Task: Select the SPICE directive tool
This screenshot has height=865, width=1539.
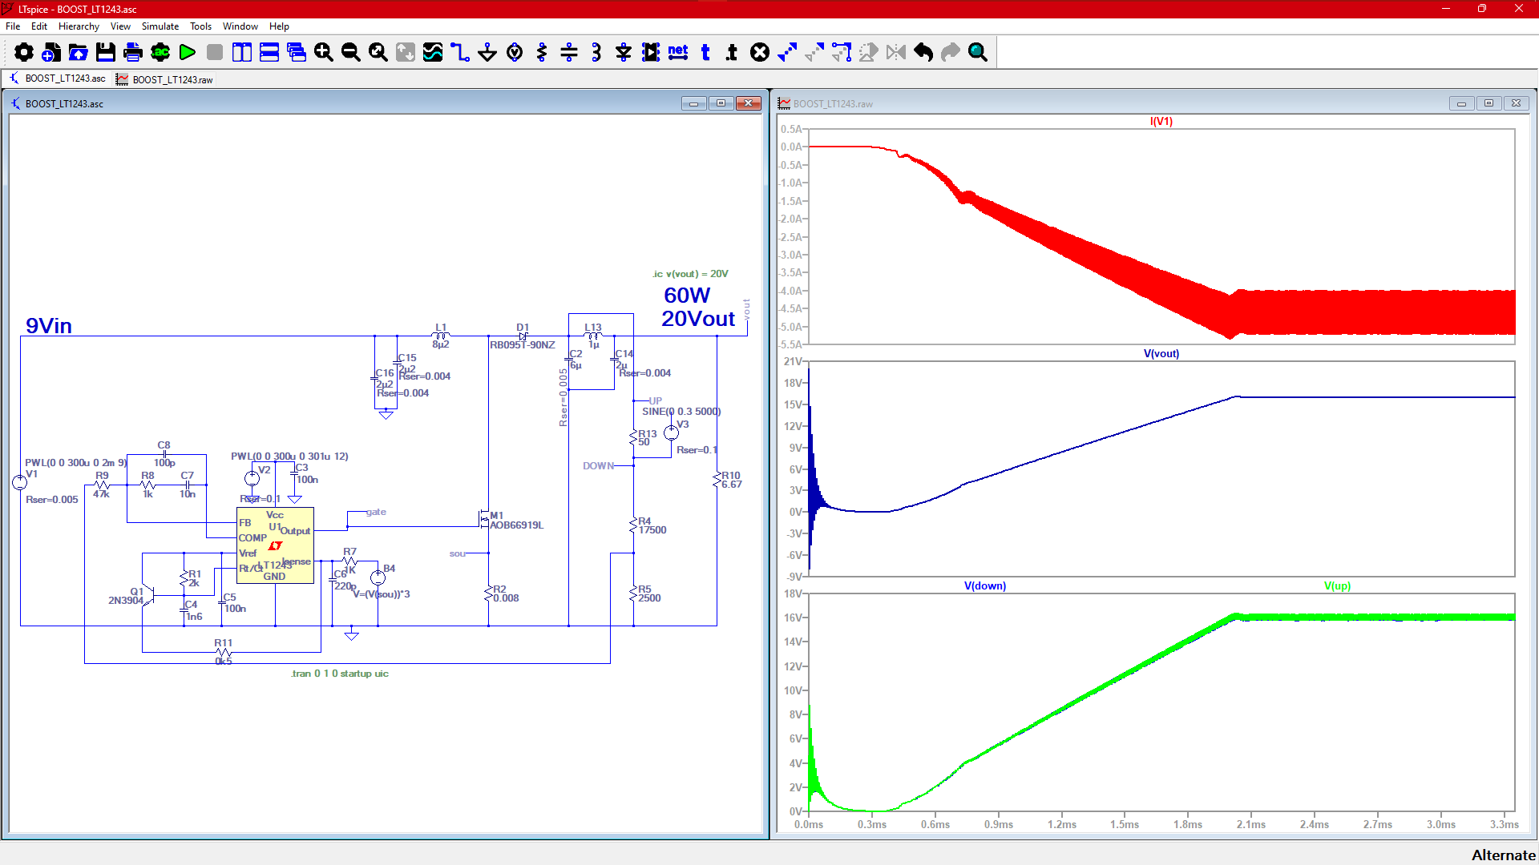Action: click(x=732, y=53)
